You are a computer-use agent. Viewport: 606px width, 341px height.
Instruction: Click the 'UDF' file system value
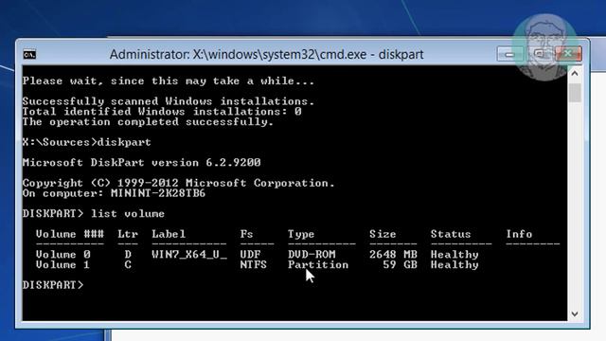[x=250, y=255]
